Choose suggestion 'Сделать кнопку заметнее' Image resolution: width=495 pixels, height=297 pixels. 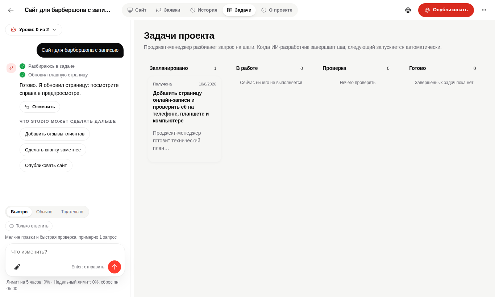(53, 150)
